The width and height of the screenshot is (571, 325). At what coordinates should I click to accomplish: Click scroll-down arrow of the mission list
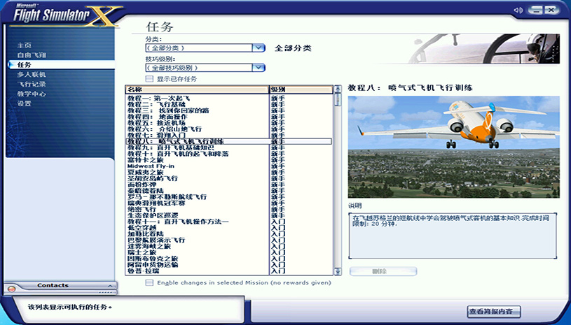(x=338, y=271)
